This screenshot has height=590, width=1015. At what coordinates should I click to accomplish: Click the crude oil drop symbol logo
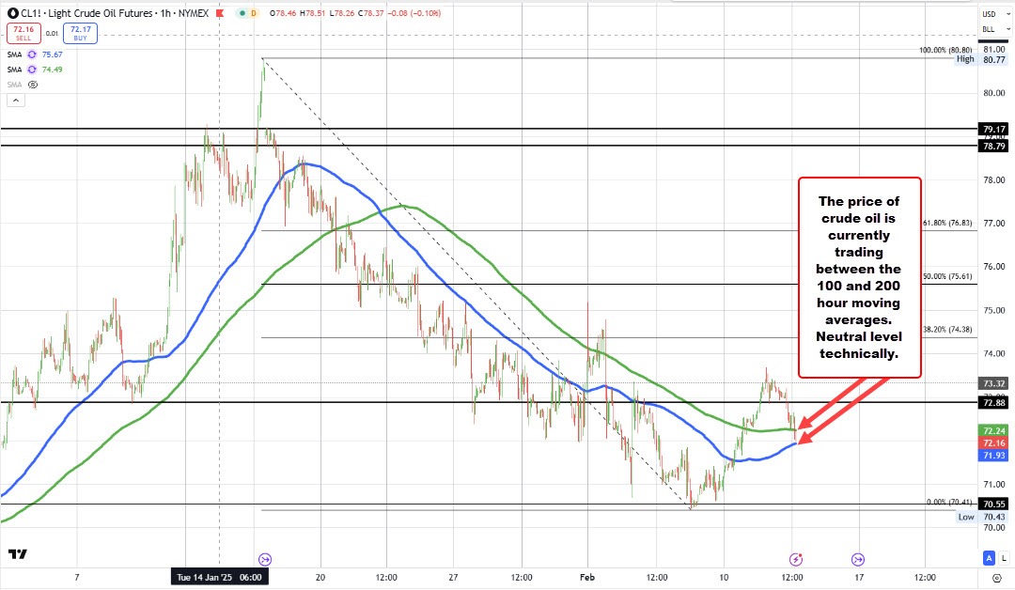point(13,13)
